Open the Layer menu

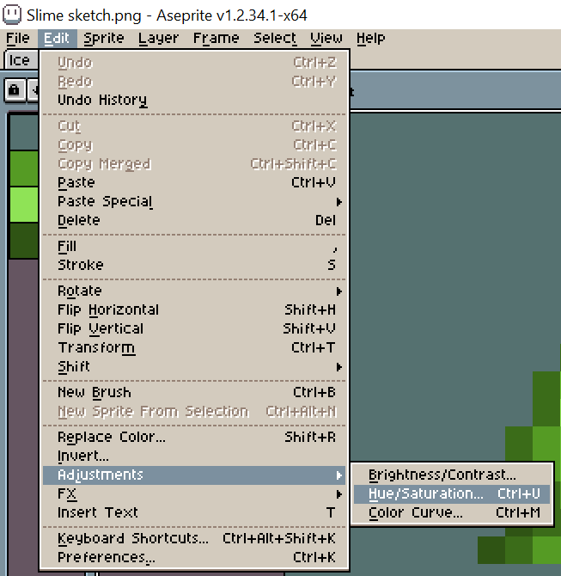tap(159, 38)
